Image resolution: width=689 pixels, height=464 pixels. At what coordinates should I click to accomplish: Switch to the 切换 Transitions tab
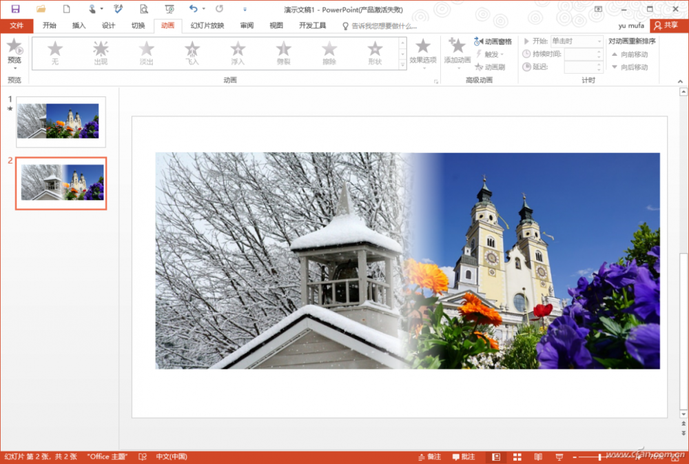point(138,26)
